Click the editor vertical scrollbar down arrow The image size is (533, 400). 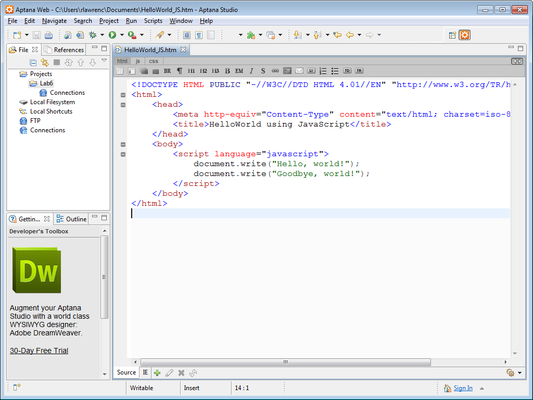coord(515,354)
